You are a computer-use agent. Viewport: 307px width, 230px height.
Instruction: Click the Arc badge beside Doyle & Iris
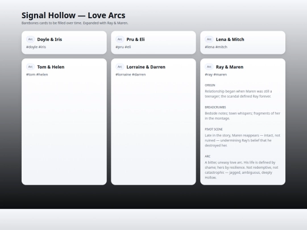[30, 39]
